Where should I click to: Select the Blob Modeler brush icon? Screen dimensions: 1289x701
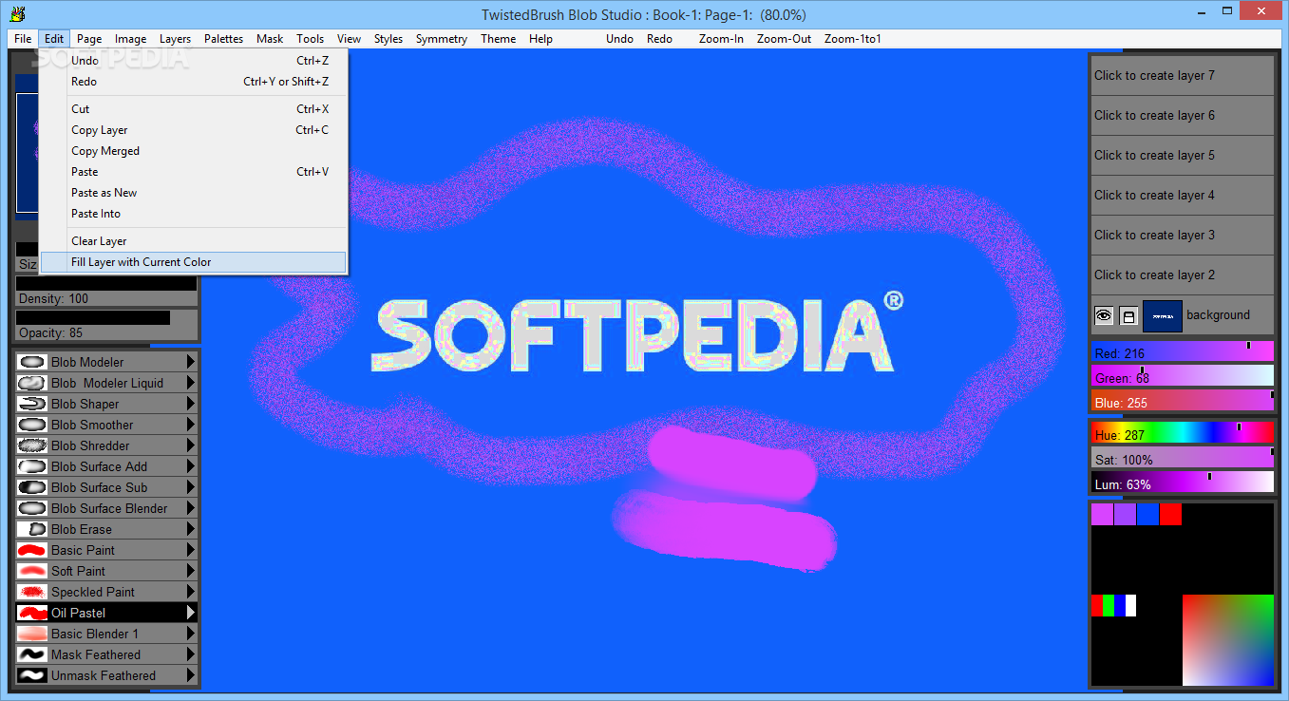point(32,362)
